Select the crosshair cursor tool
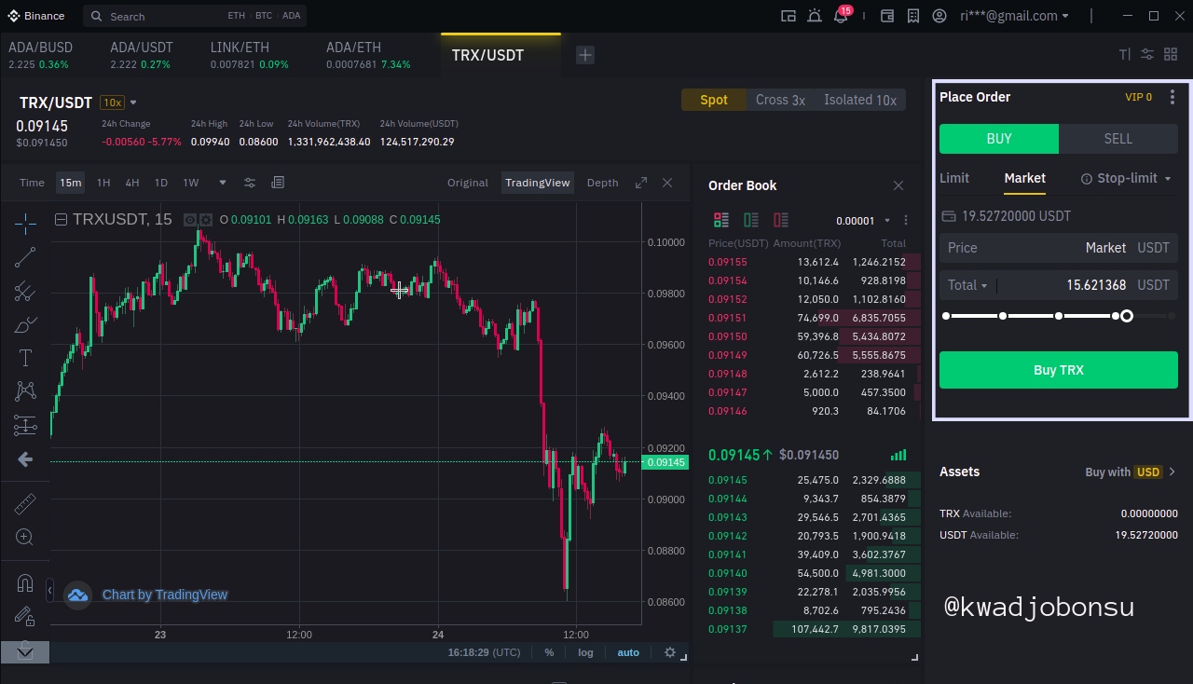This screenshot has width=1193, height=684. pos(25,222)
